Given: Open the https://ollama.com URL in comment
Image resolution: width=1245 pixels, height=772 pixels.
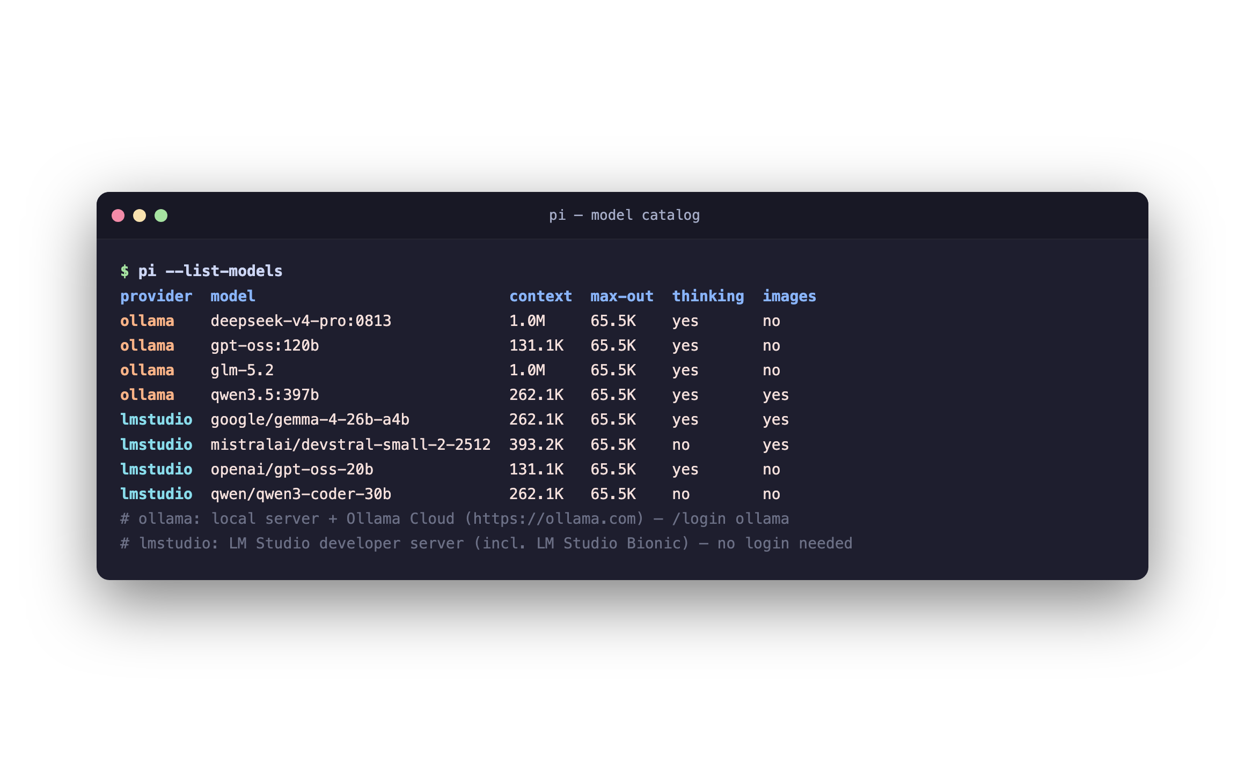Looking at the screenshot, I should click(554, 519).
